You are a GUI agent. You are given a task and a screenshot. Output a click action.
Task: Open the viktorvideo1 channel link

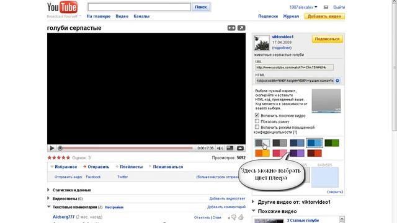point(283,37)
